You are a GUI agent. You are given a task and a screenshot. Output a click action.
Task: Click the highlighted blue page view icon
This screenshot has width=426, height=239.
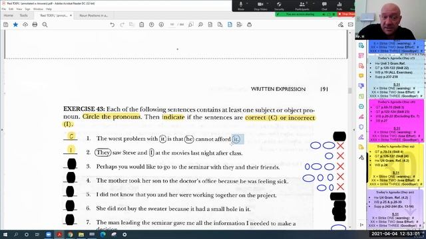click(x=230, y=25)
